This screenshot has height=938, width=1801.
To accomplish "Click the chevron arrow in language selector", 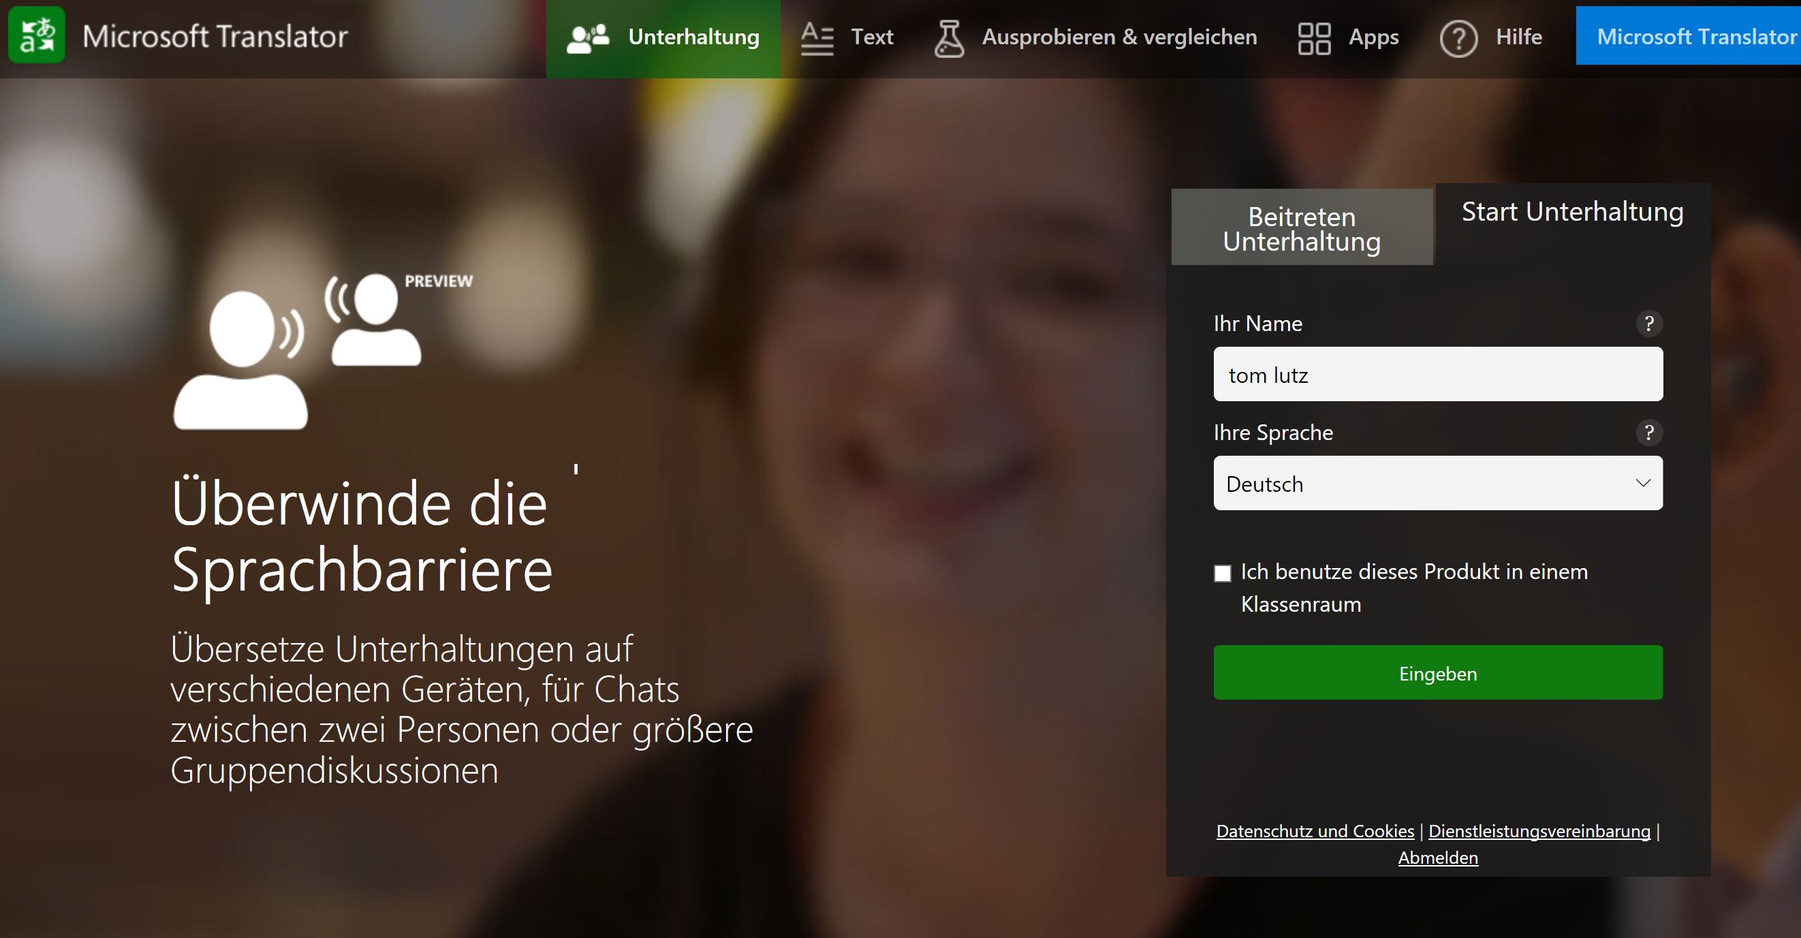I will 1642,483.
